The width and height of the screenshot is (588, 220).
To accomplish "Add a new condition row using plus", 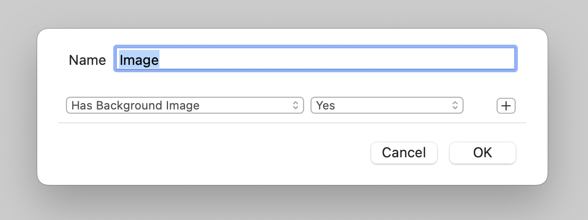I will pyautogui.click(x=506, y=106).
